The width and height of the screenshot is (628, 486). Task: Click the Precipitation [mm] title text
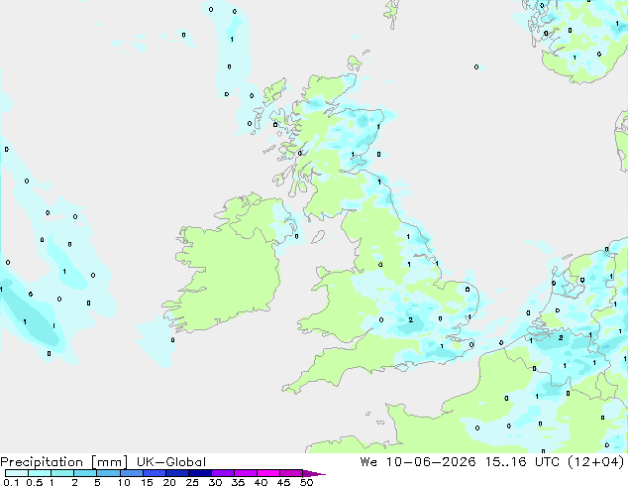(63, 462)
